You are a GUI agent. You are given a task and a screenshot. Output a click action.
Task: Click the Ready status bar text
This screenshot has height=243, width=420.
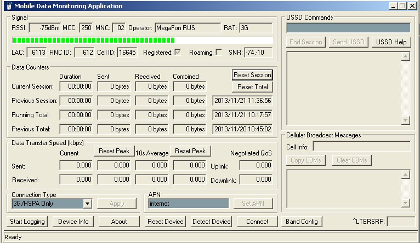[x=13, y=237]
